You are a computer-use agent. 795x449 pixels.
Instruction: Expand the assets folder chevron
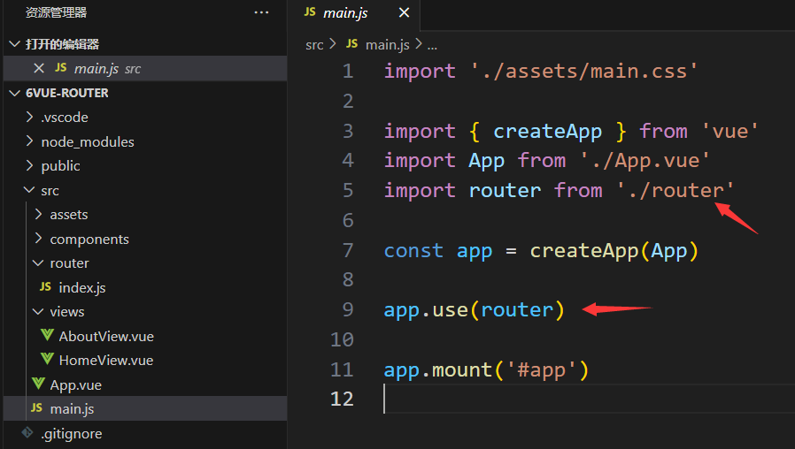click(x=38, y=214)
